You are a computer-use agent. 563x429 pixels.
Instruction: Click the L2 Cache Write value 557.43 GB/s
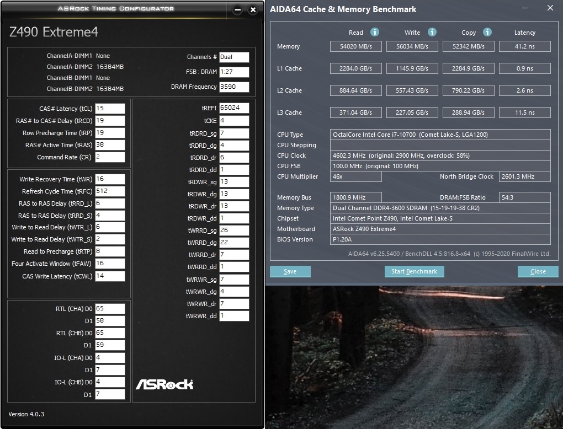412,90
